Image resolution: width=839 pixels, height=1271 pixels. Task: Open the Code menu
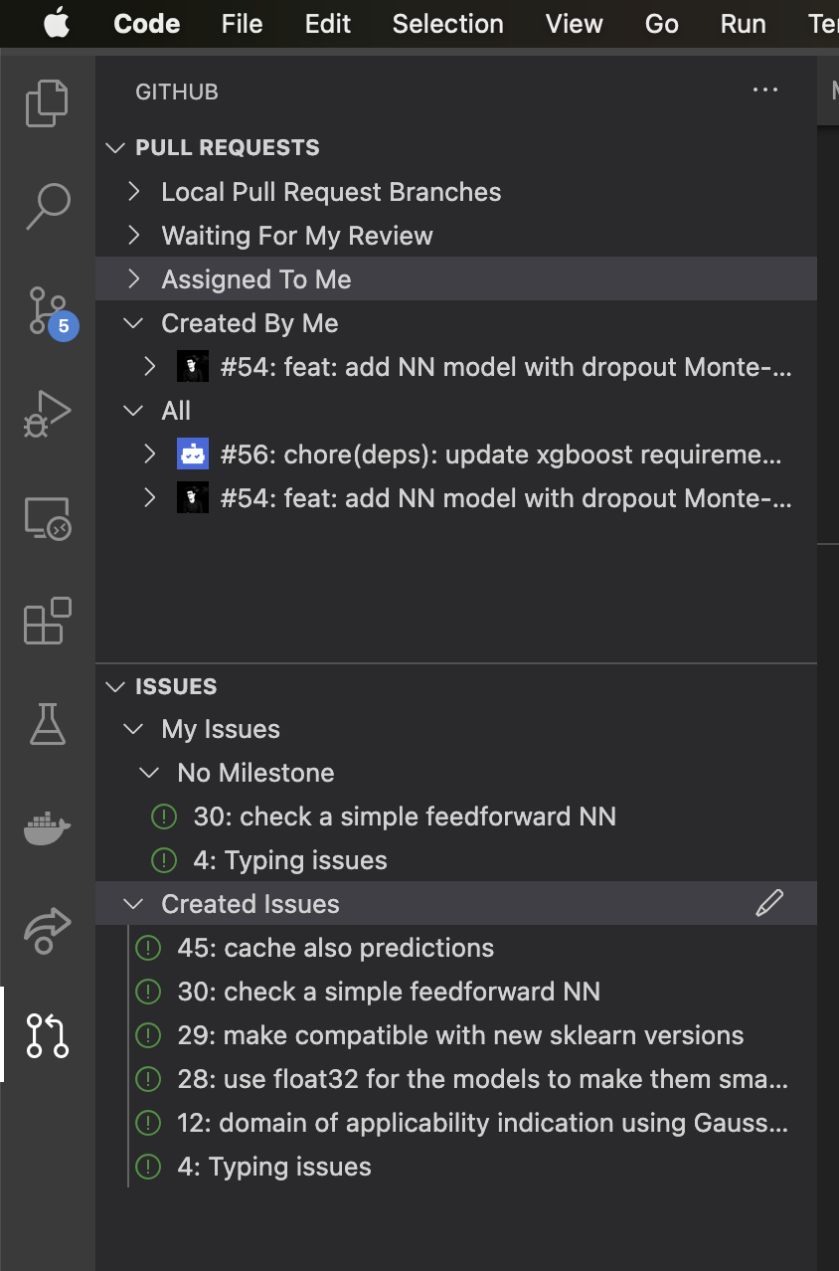[147, 24]
